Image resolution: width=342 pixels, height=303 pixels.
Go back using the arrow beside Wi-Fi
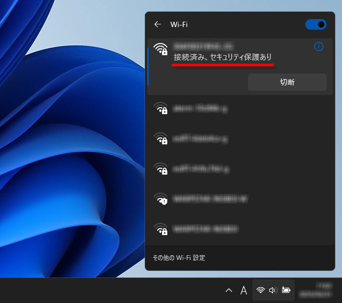157,24
